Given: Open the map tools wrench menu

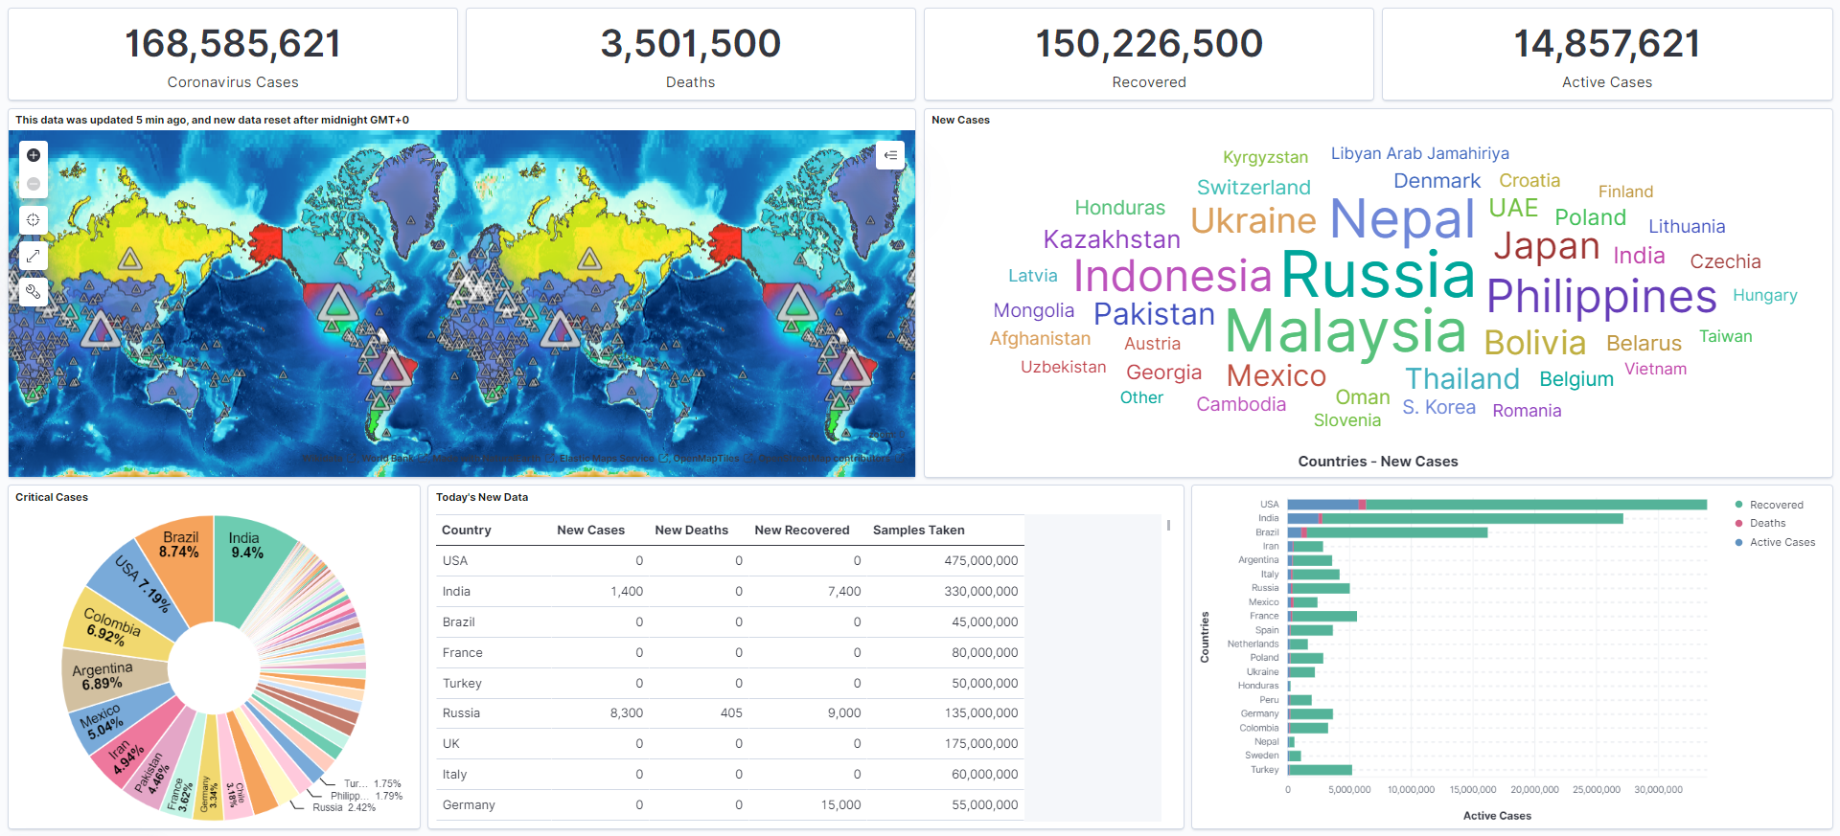Looking at the screenshot, I should coord(34,291).
